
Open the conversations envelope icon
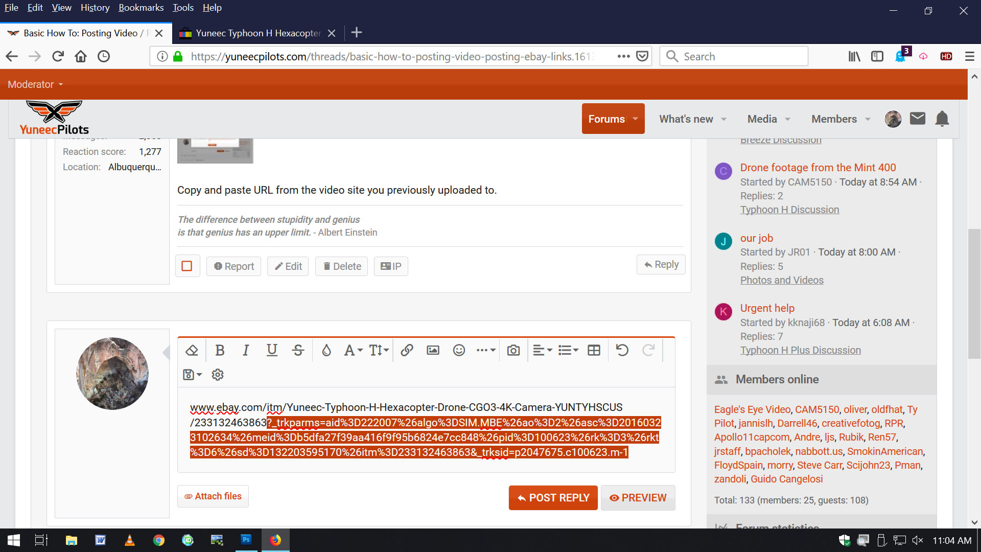[918, 119]
